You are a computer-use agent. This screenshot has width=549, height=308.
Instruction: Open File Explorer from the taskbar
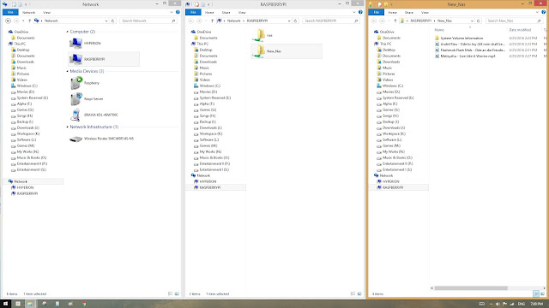coord(30,304)
